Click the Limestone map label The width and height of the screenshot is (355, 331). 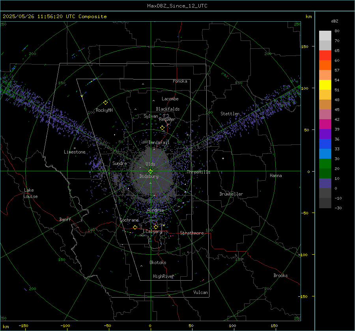pos(75,152)
